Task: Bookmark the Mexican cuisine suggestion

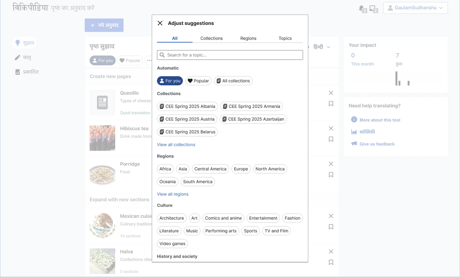Action: 331,227
